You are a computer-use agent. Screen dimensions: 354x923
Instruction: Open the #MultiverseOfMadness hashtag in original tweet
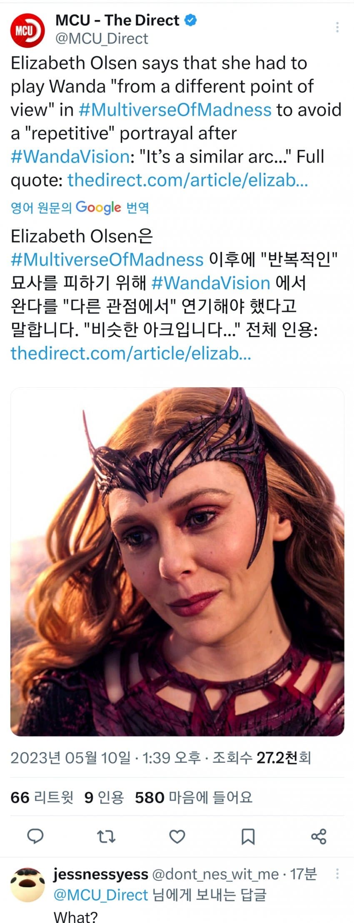point(175,110)
